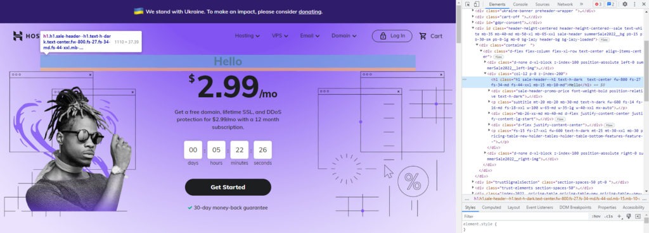
Task: Show more DevTools tabs chevron
Action: pos(581,4)
